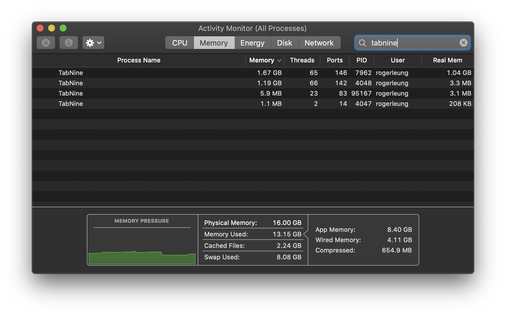Click the gear action icon
The width and height of the screenshot is (506, 316).
tap(90, 43)
